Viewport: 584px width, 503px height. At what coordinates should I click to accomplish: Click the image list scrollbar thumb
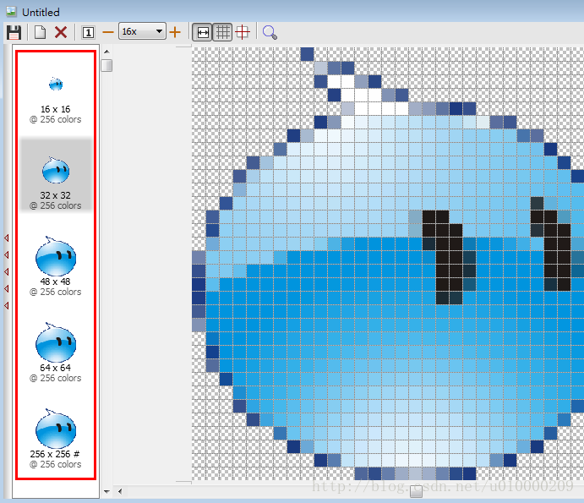(106, 65)
